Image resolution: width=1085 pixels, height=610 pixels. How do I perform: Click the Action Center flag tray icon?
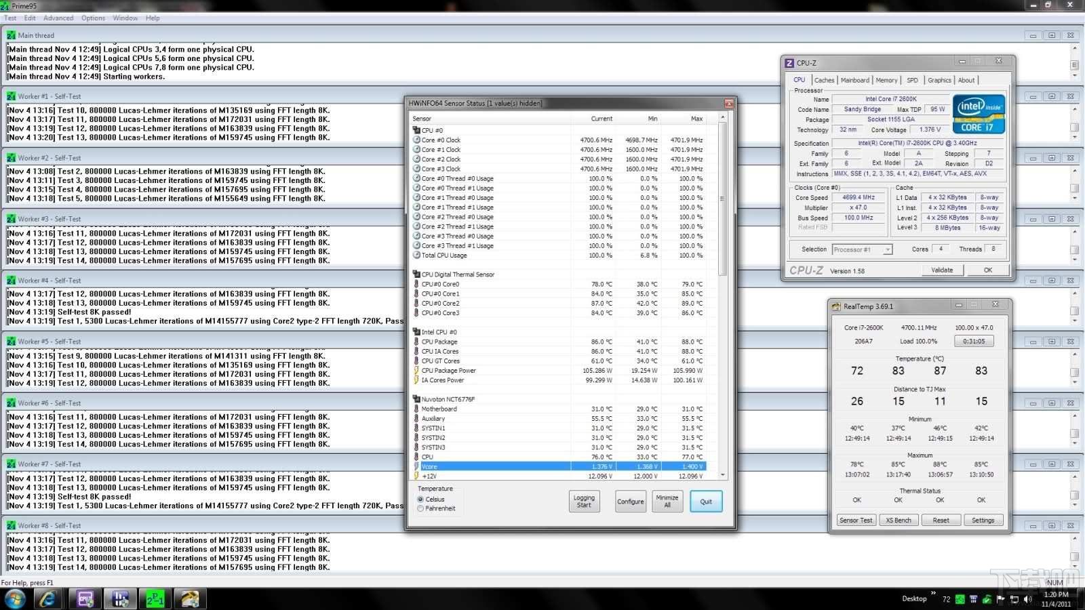click(x=1001, y=599)
